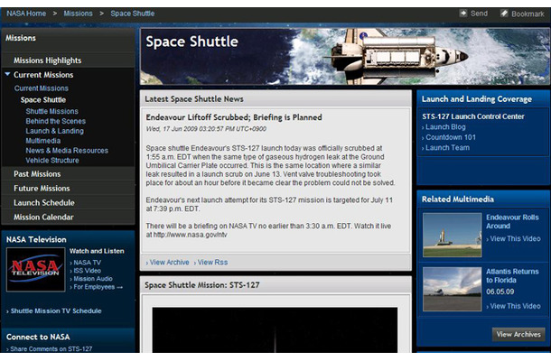Open News & Media Resources link

[67, 151]
